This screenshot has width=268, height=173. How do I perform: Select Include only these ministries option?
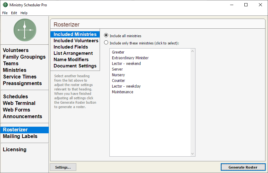tap(106, 43)
